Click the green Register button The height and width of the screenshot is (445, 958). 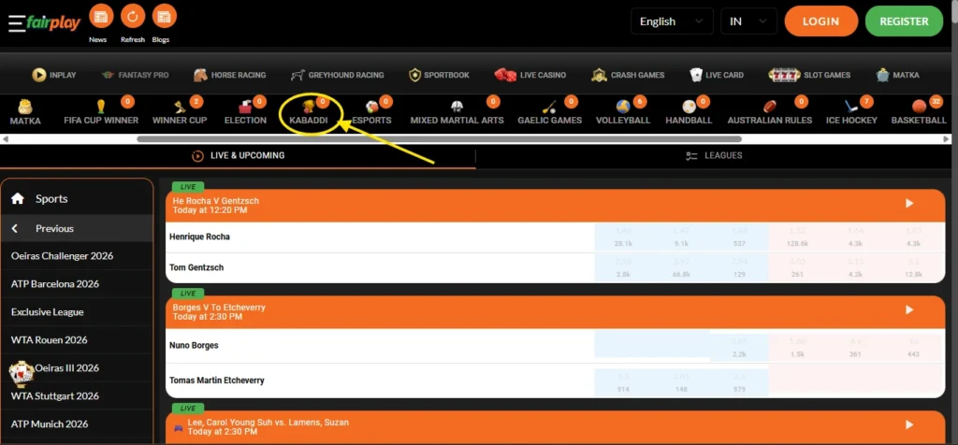904,21
